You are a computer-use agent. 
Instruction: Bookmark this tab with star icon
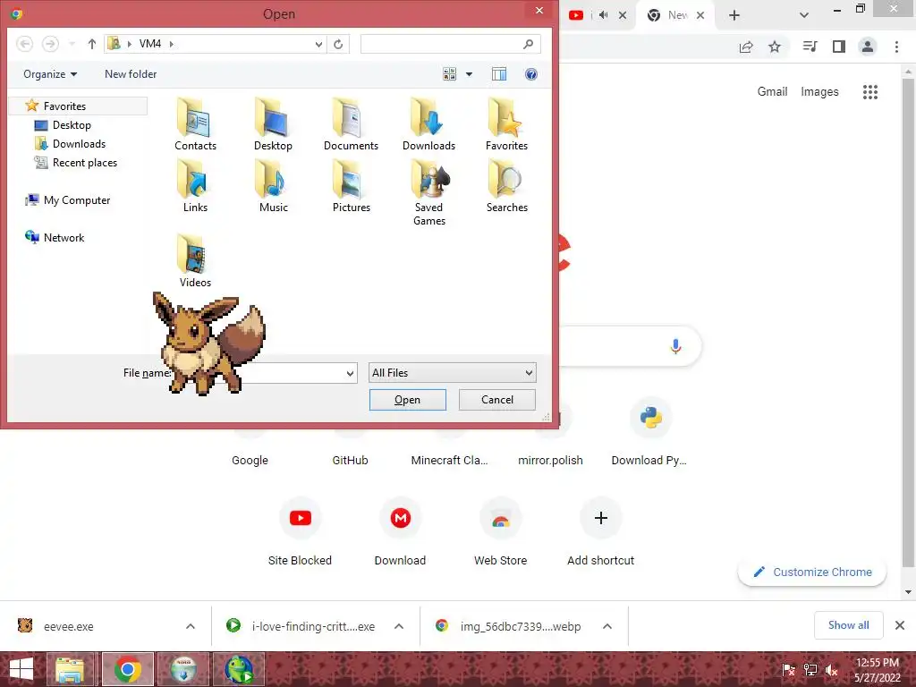tap(775, 47)
